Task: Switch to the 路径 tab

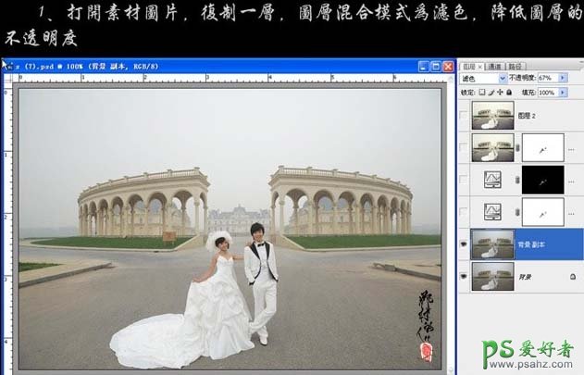Action: pos(515,67)
